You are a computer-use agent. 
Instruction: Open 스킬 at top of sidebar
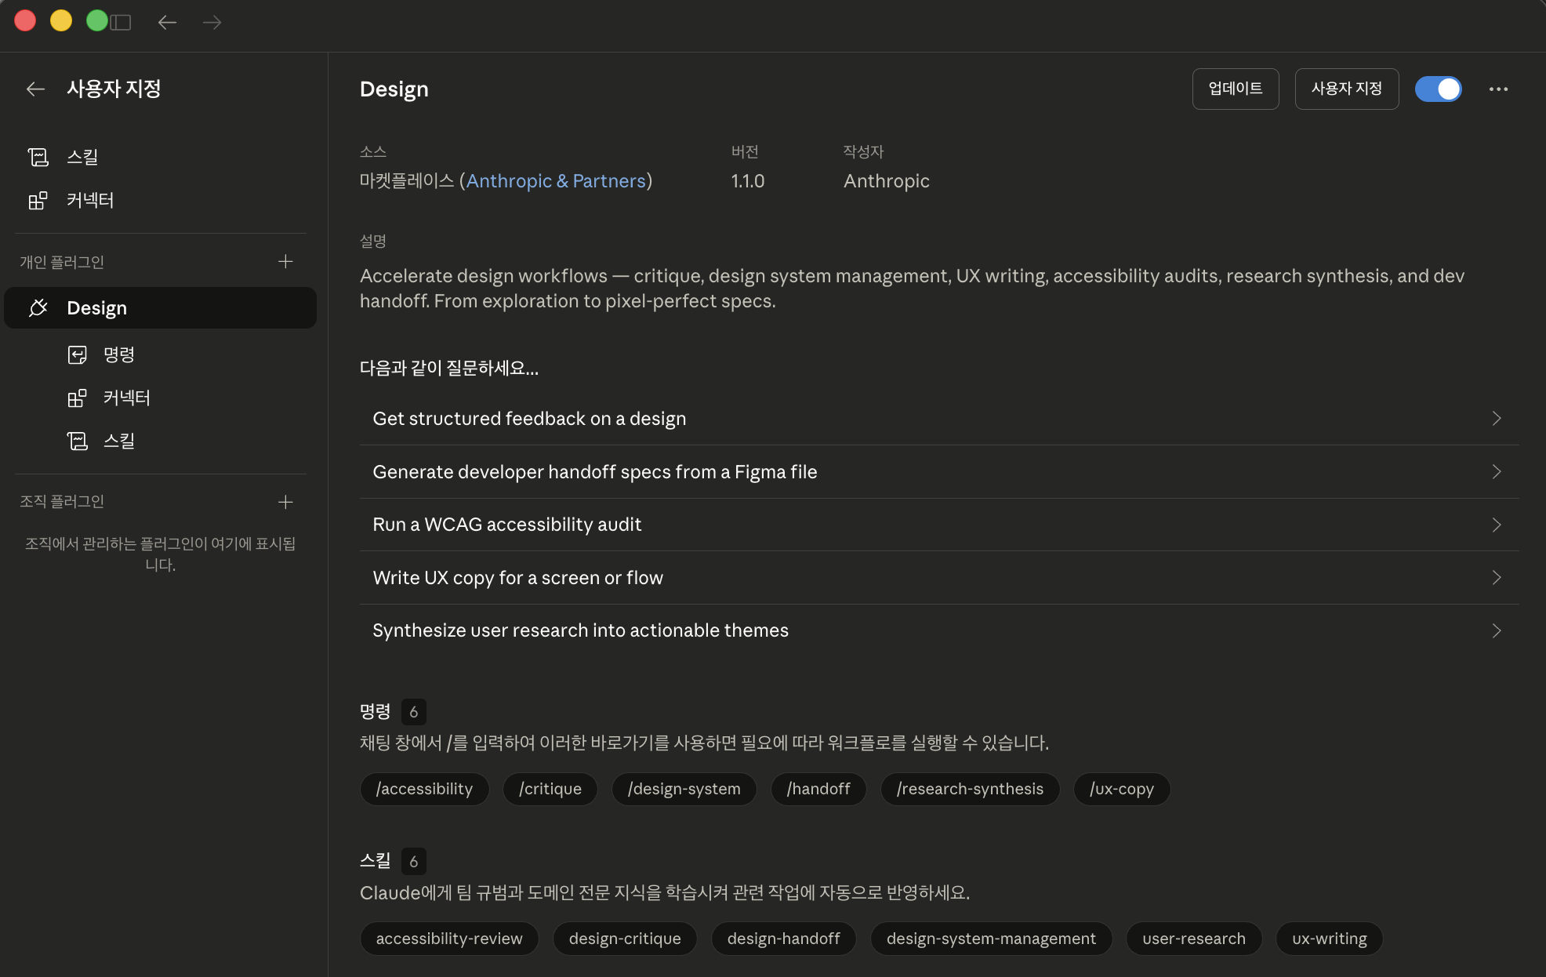pyautogui.click(x=82, y=157)
